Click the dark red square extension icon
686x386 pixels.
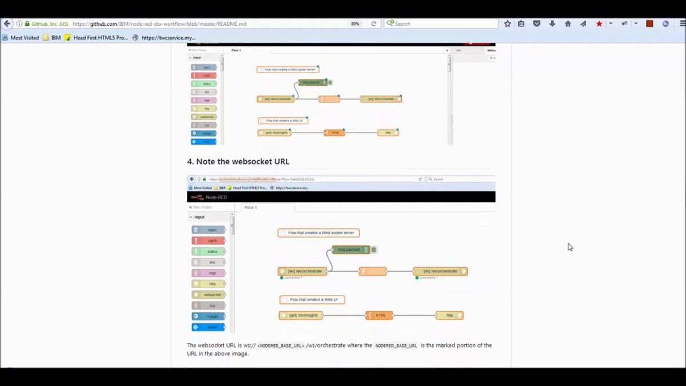click(x=649, y=24)
